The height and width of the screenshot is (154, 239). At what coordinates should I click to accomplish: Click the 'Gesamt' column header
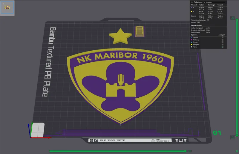[220, 5]
